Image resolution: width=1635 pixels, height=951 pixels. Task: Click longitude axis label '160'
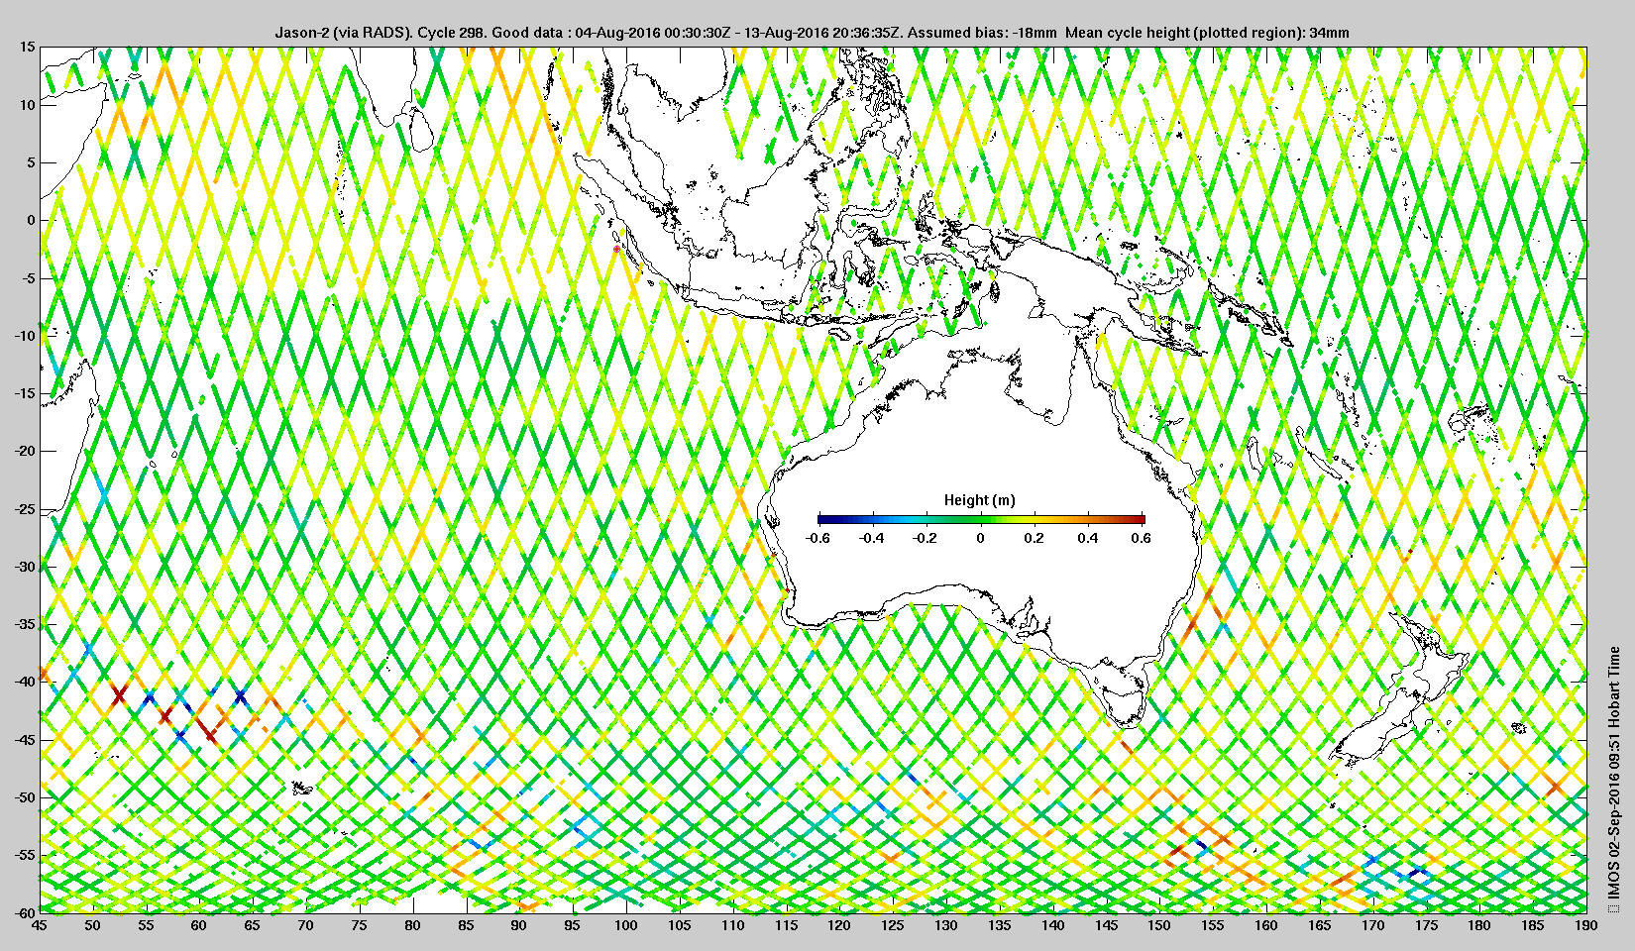1265,925
